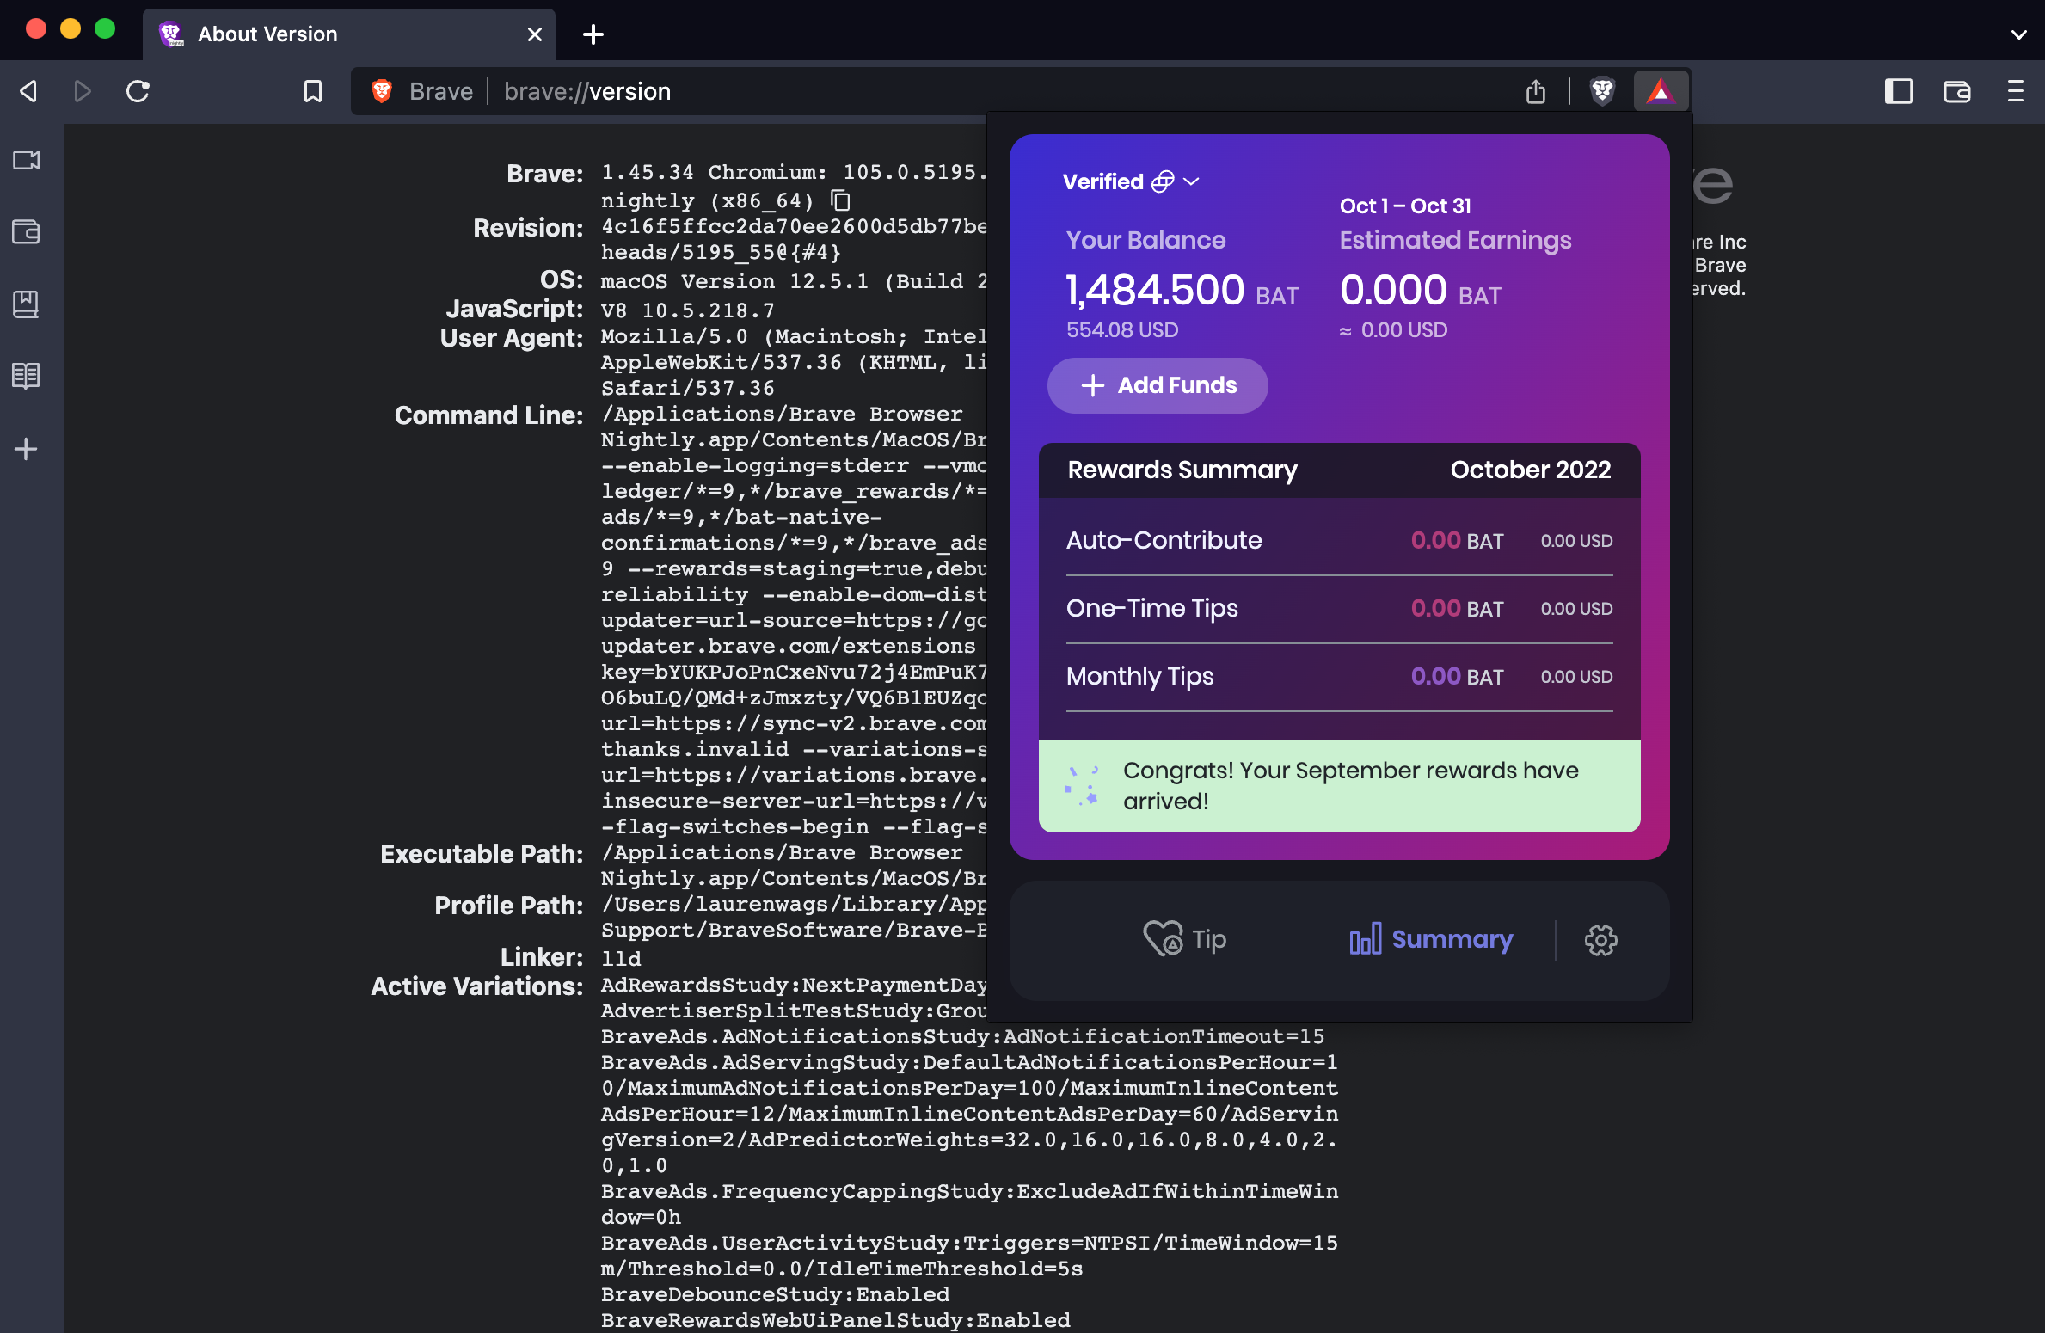Image resolution: width=2045 pixels, height=1333 pixels.
Task: Bookmark this page with the bookmark icon
Action: (313, 91)
